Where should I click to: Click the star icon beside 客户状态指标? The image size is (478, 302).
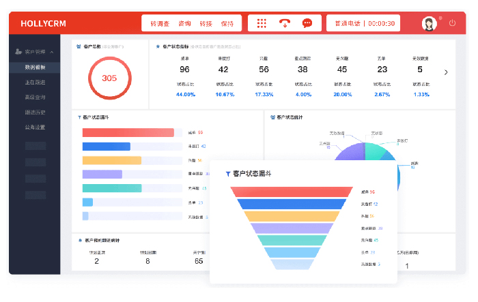(158, 47)
